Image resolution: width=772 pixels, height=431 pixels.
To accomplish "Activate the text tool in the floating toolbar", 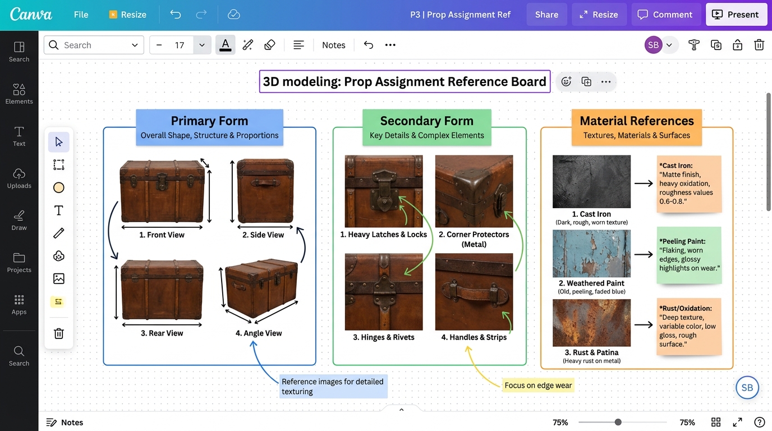I will [x=59, y=210].
